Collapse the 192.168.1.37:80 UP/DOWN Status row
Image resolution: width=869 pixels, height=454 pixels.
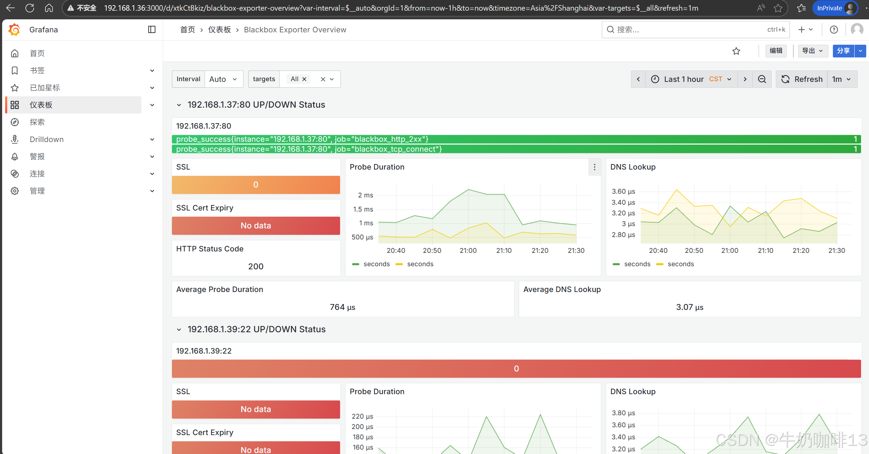(x=179, y=105)
